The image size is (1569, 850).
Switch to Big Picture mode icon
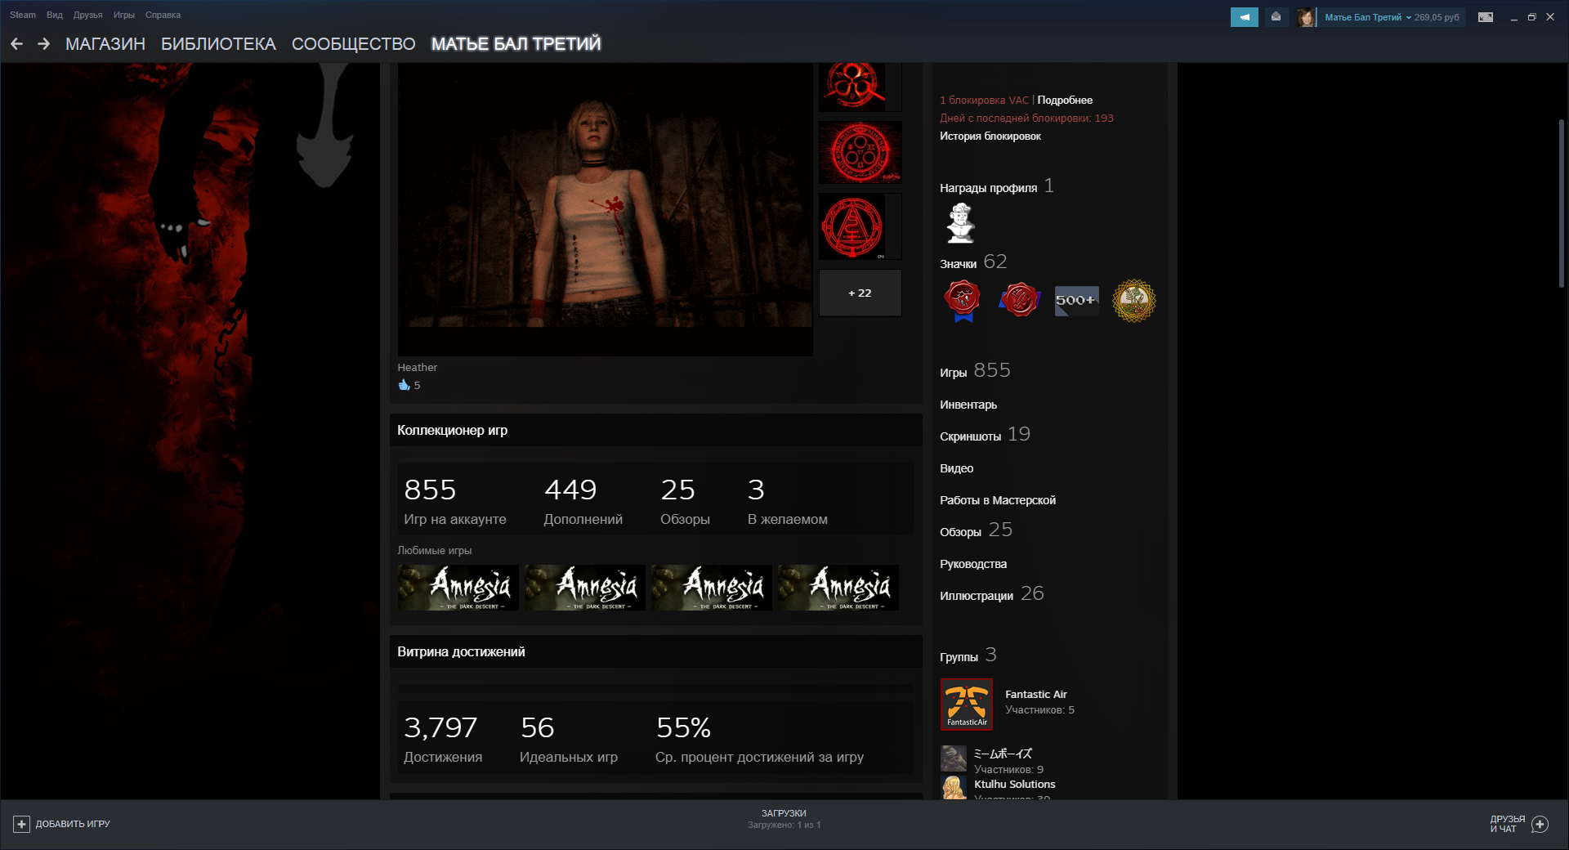coord(1486,17)
